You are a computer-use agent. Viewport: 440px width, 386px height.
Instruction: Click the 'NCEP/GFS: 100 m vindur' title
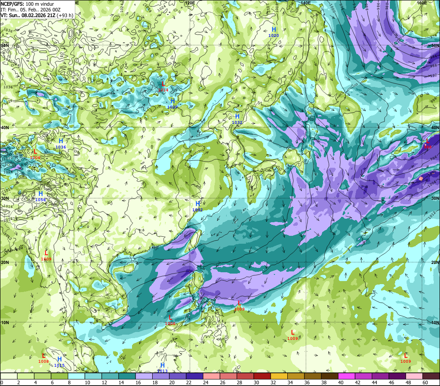tap(27, 4)
